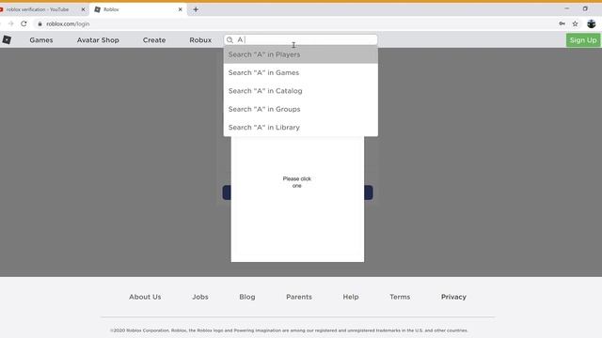The image size is (602, 338).
Task: Open saved passwords key icon
Action: [562, 23]
